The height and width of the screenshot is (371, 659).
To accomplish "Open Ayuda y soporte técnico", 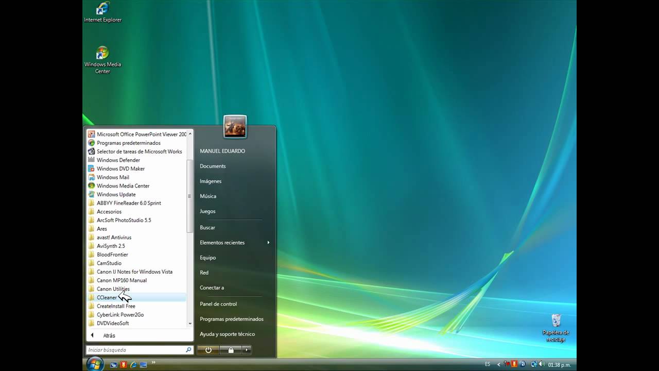I will point(227,334).
